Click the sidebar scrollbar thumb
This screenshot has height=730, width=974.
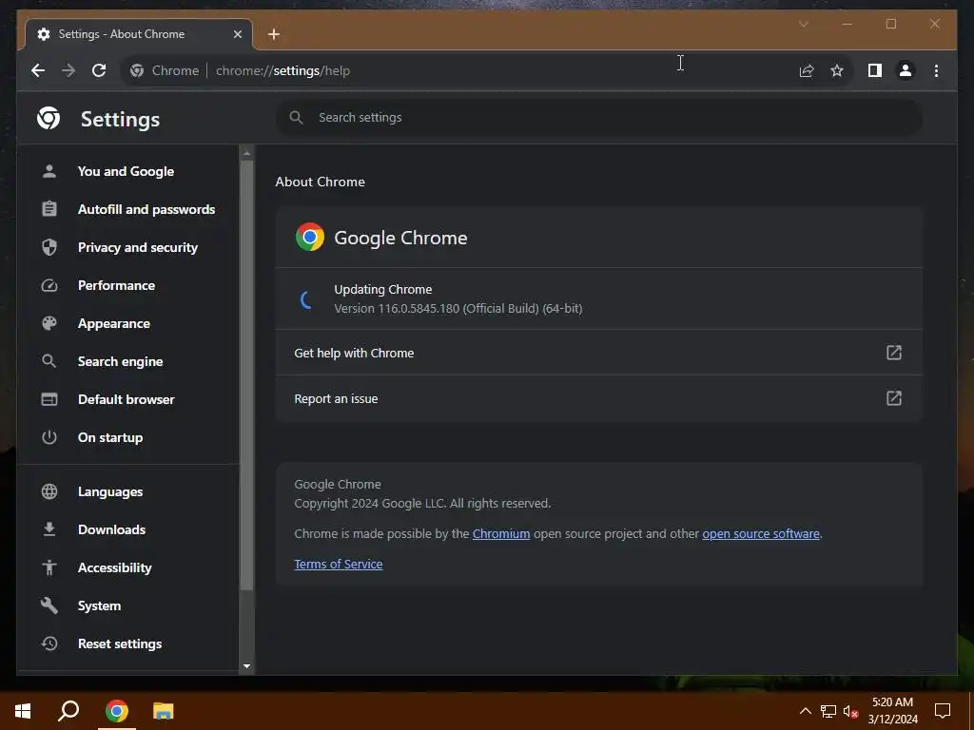(x=246, y=375)
